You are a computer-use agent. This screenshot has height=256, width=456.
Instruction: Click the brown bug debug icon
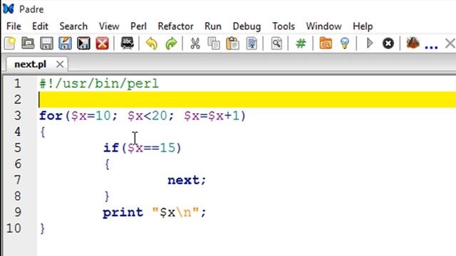pos(413,43)
